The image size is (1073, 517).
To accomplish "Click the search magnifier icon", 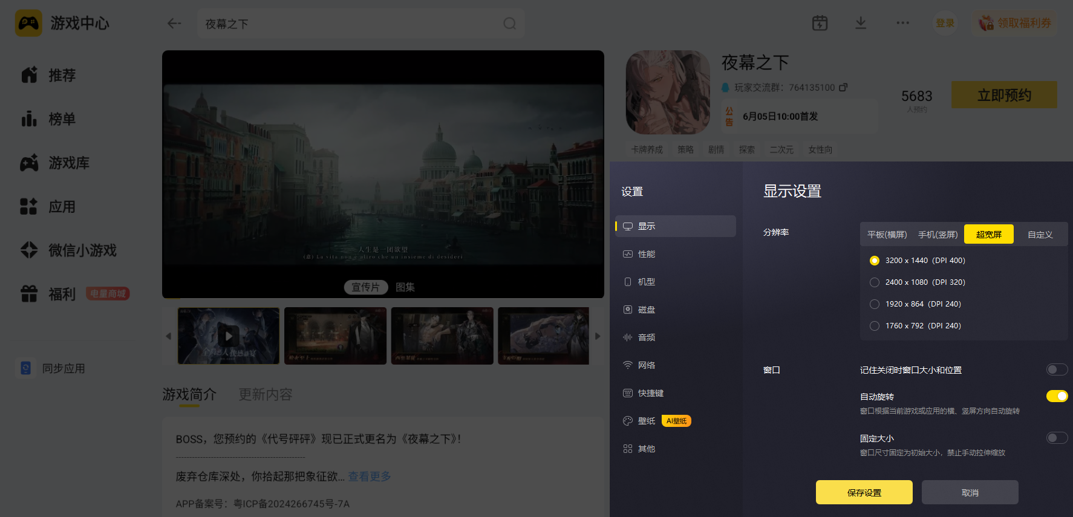I will pos(510,24).
